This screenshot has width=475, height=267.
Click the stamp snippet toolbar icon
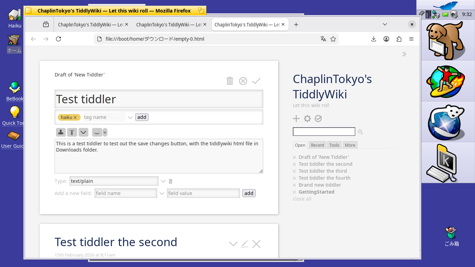[x=61, y=132]
